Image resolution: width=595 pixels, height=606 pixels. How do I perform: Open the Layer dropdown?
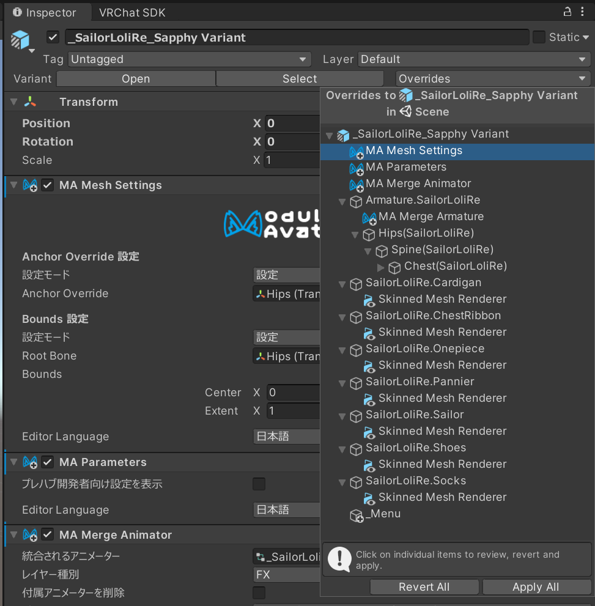[x=474, y=59]
